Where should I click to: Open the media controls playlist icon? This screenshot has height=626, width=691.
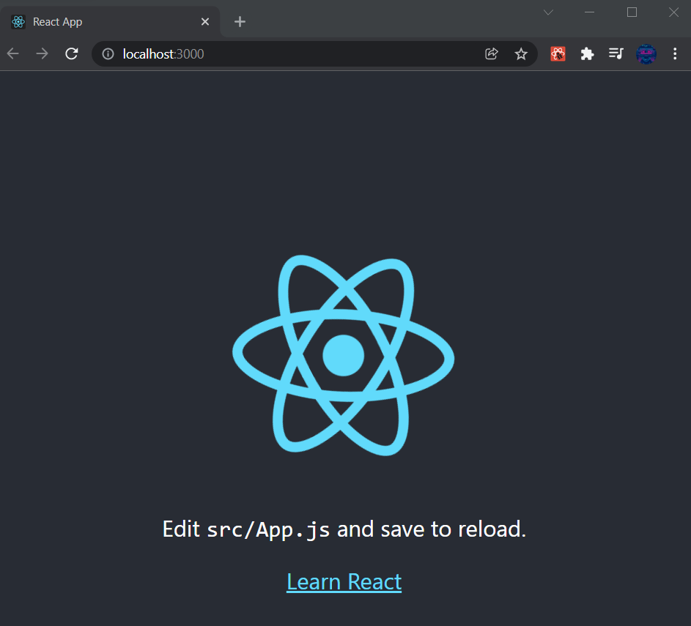coord(616,53)
